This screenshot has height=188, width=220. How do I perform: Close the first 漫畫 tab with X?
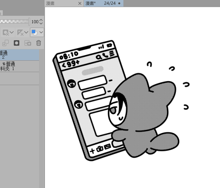[80, 4]
